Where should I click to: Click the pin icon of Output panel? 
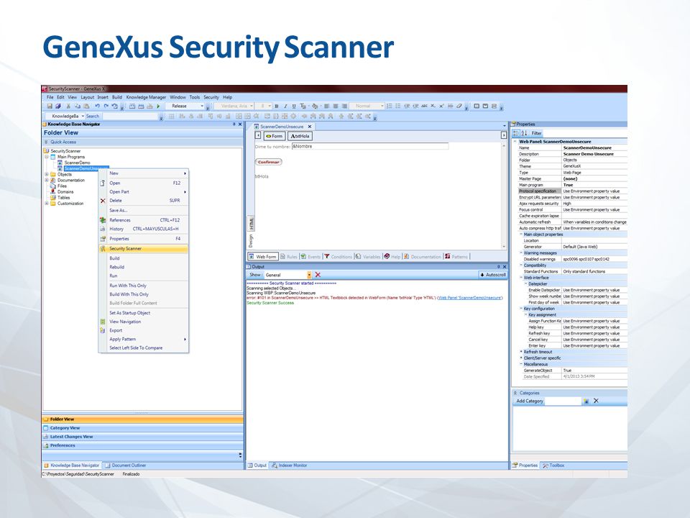point(499,267)
